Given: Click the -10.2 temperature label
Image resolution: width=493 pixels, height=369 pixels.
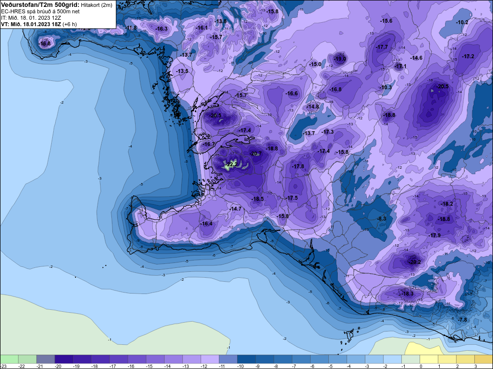Looking at the screenshot, I should tap(462, 22).
